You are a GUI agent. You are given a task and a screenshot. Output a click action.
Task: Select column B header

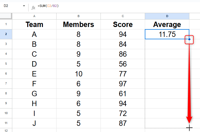click(78, 16)
